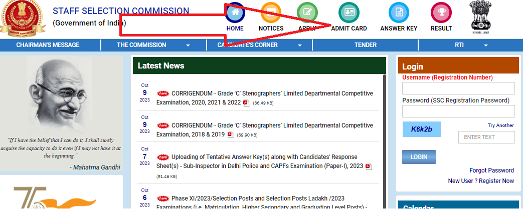Click the Government of India emblem
523x210 pixels.
coord(481,16)
